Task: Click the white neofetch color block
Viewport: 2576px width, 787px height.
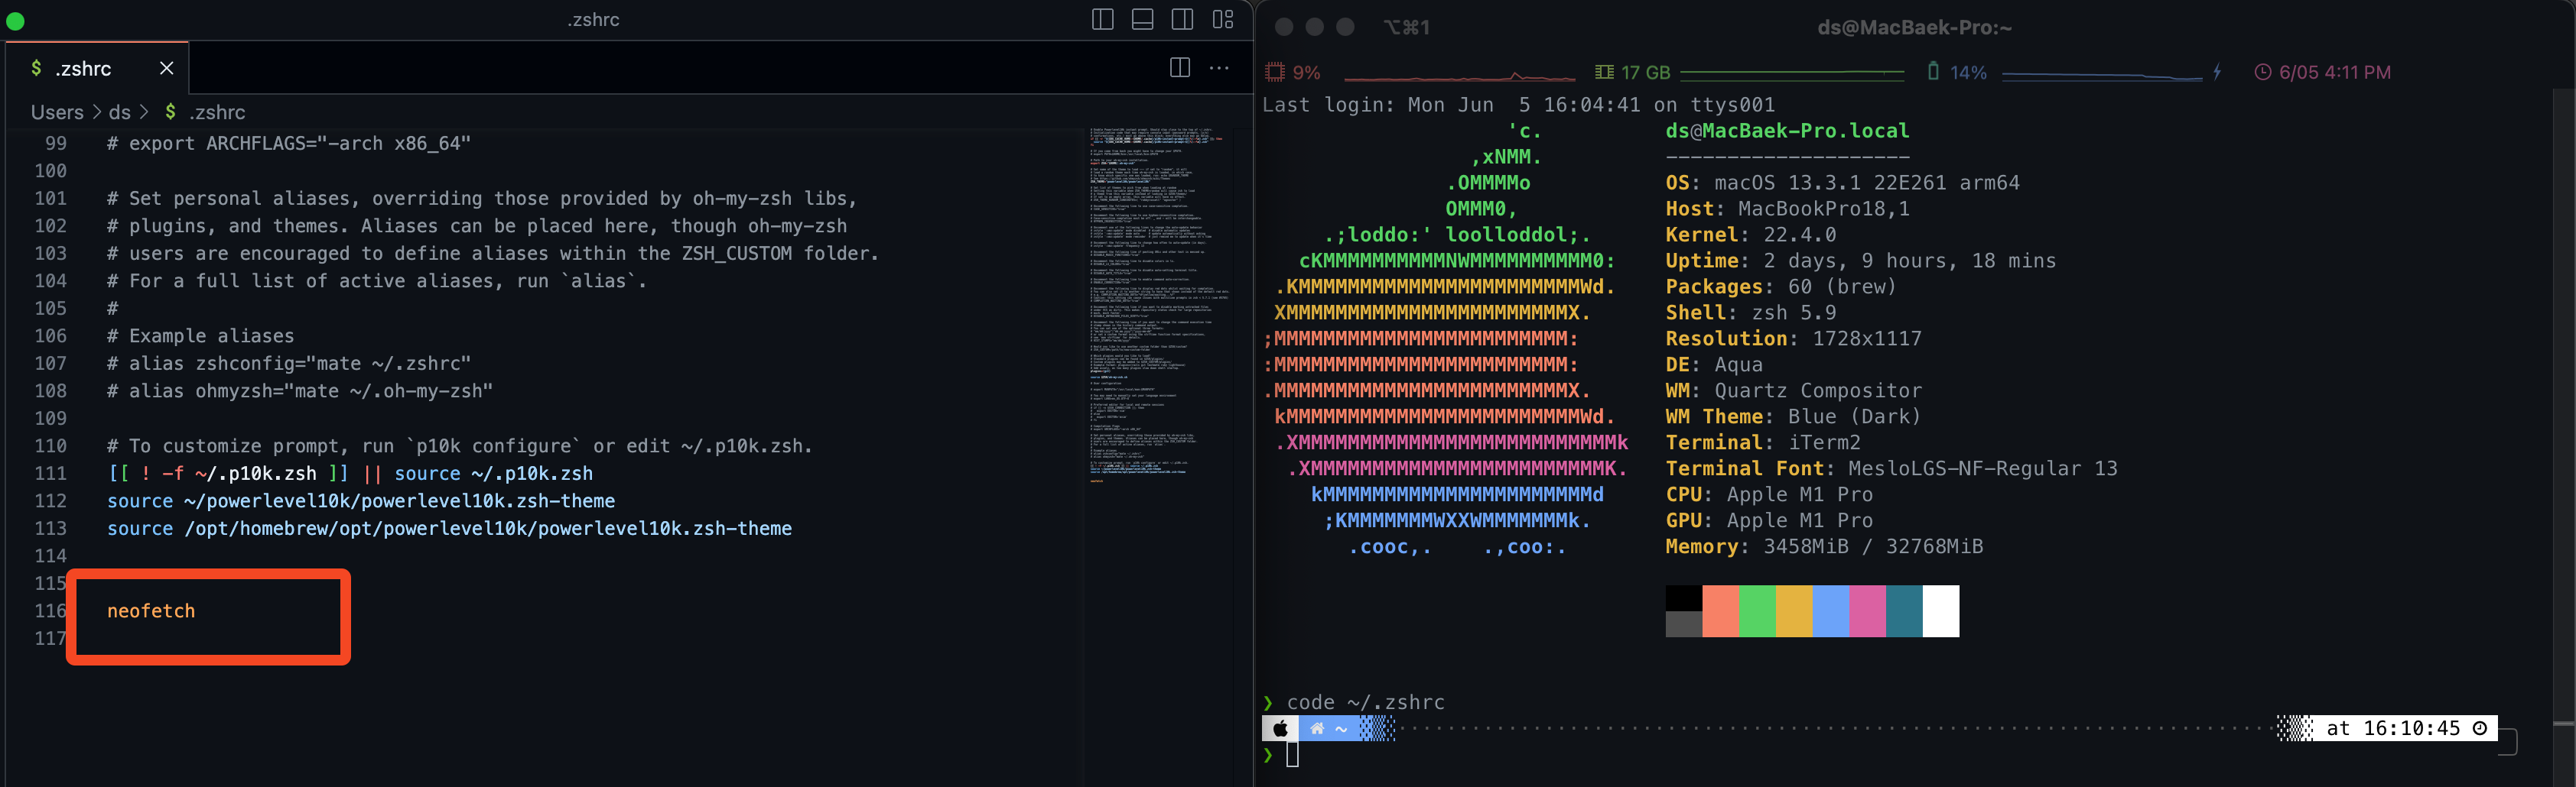Action: point(1940,611)
